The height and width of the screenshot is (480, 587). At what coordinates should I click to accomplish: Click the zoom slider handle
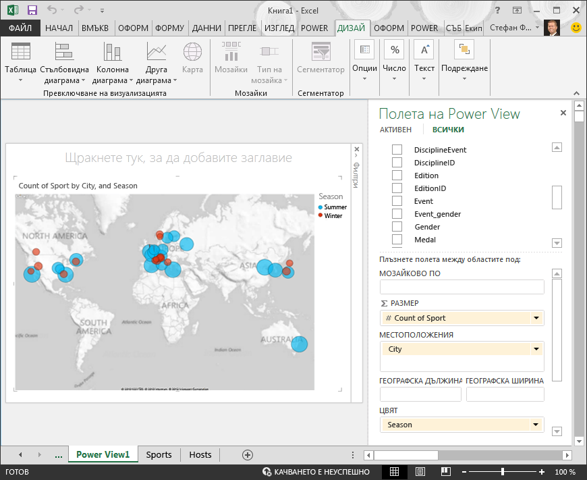[x=503, y=472]
